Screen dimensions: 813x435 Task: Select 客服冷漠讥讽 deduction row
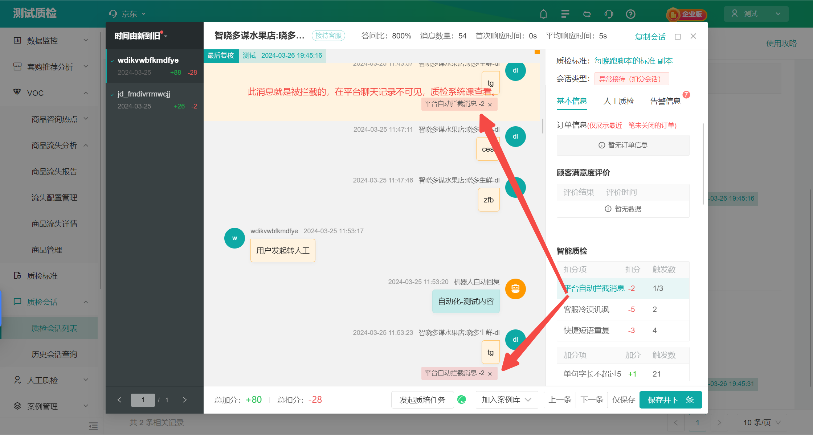pyautogui.click(x=623, y=309)
